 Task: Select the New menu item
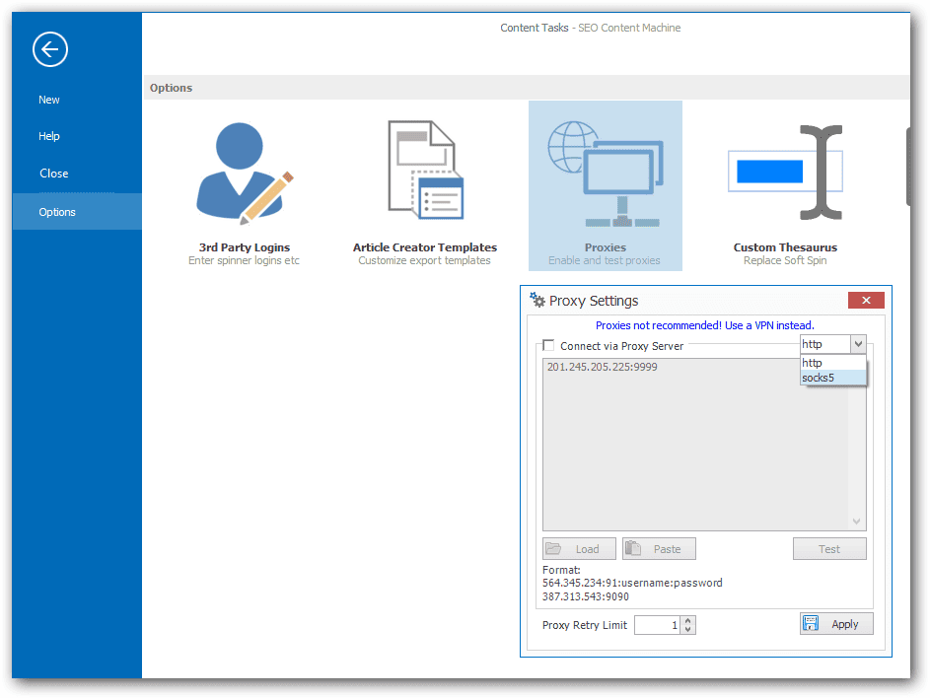49,100
